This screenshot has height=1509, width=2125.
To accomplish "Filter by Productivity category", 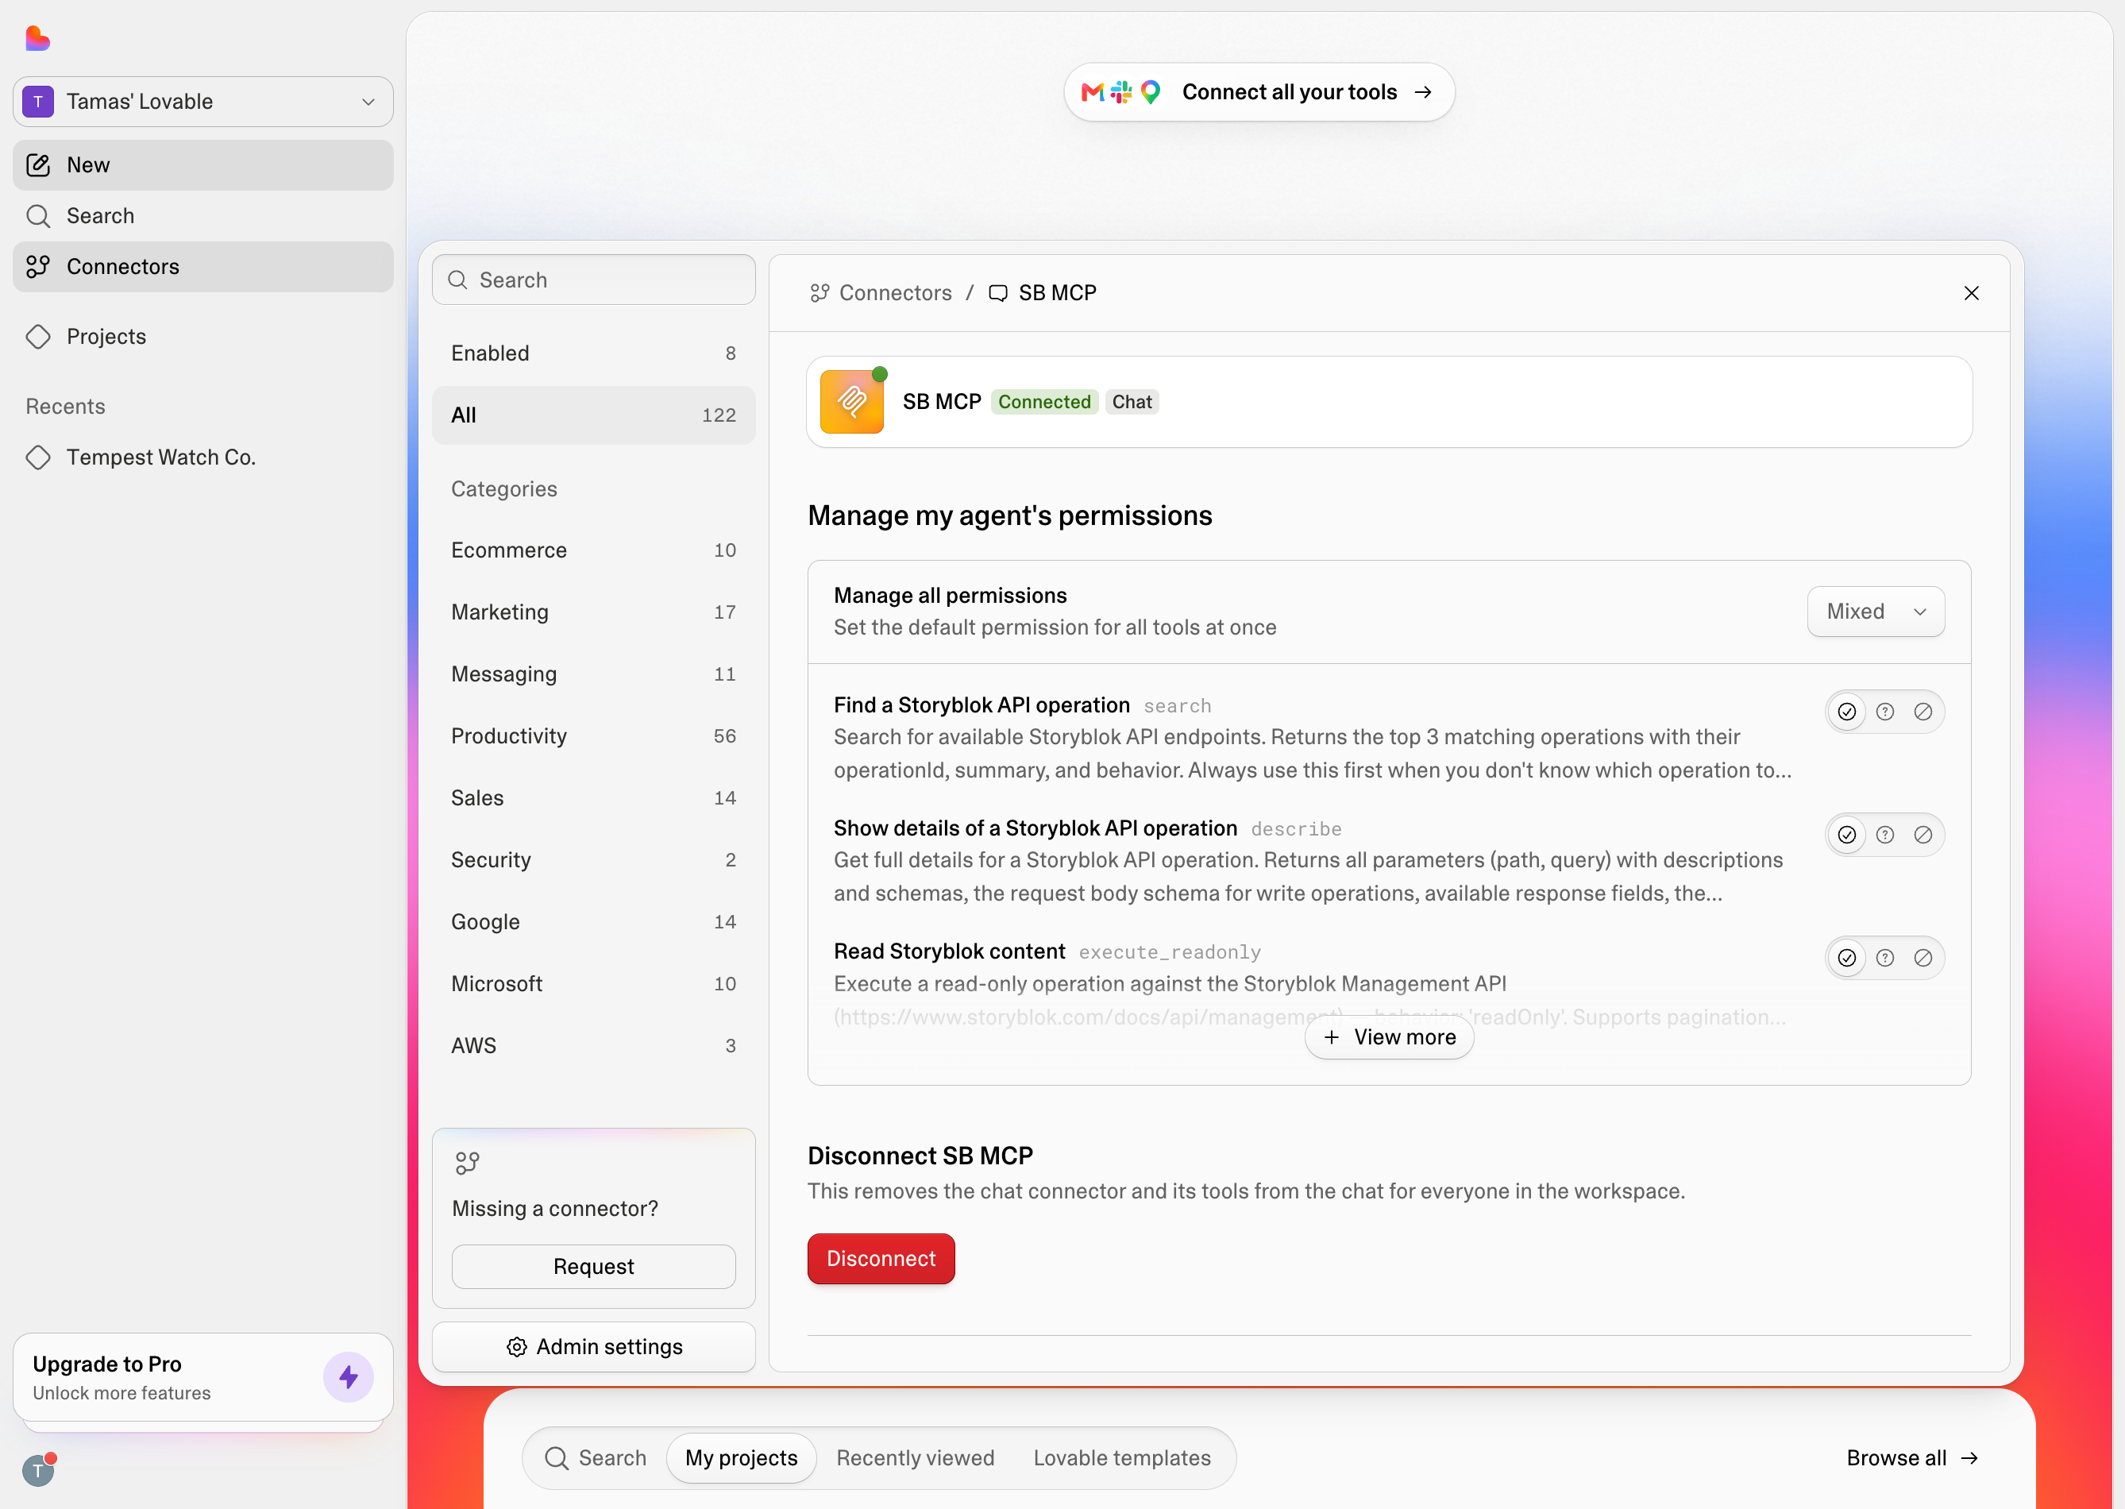I will click(594, 736).
